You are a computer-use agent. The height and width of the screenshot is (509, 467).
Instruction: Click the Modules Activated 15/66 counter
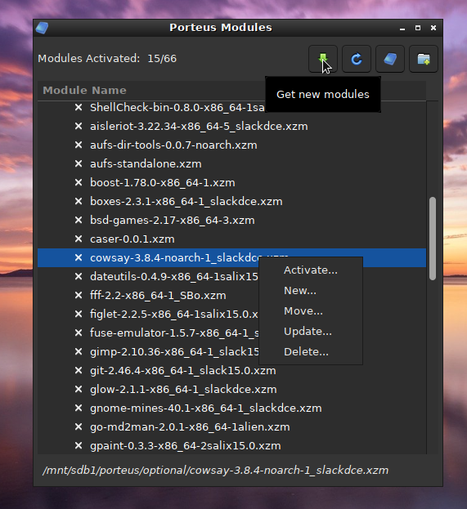[107, 59]
